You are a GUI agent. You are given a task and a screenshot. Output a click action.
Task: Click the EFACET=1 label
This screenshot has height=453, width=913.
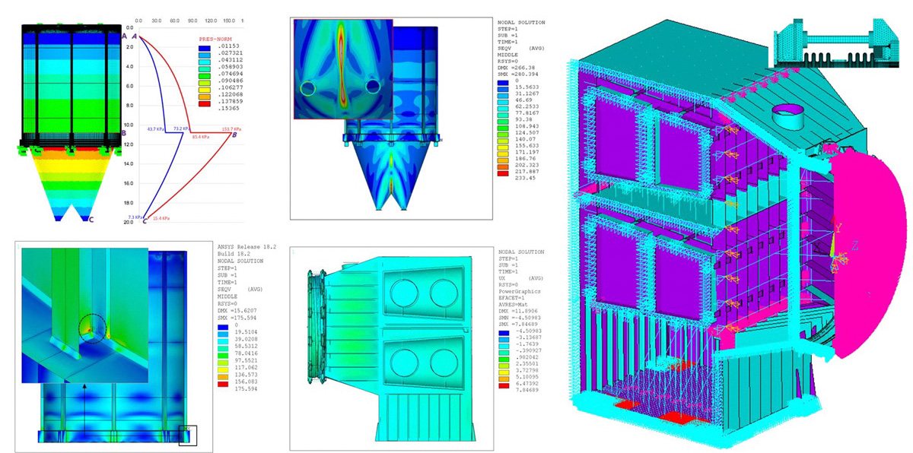pyautogui.click(x=512, y=298)
